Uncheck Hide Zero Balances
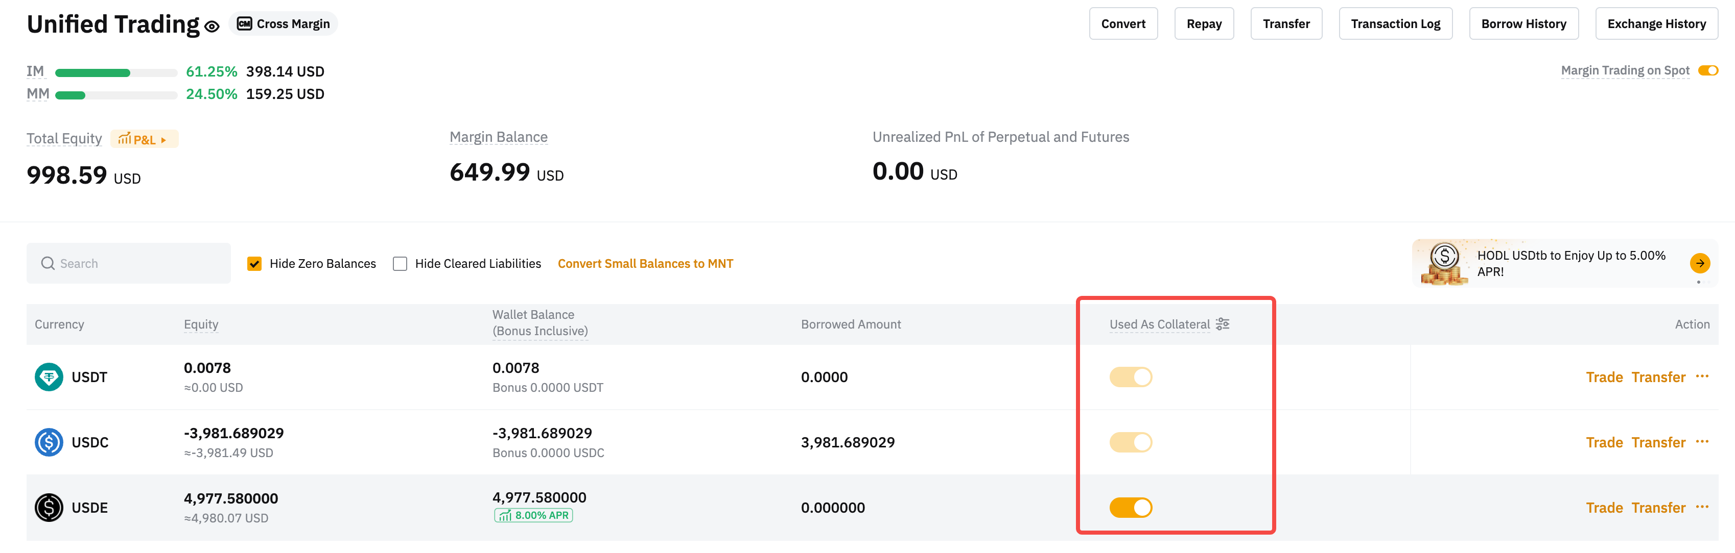Image resolution: width=1735 pixels, height=553 pixels. click(x=254, y=264)
